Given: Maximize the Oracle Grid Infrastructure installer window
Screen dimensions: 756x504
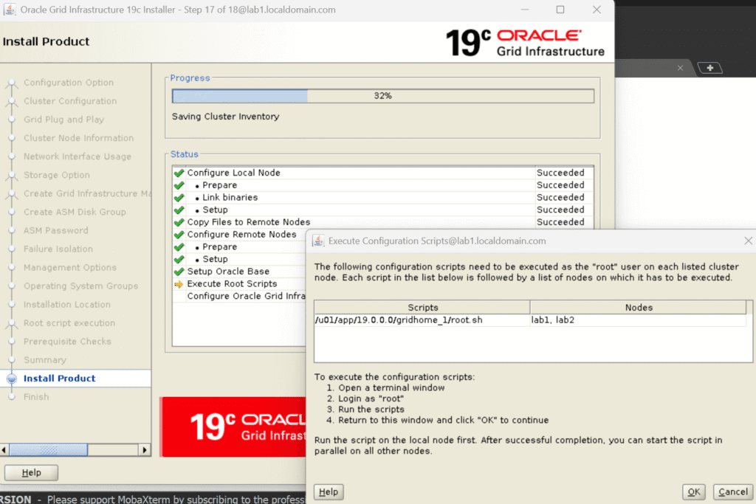Looking at the screenshot, I should (560, 10).
